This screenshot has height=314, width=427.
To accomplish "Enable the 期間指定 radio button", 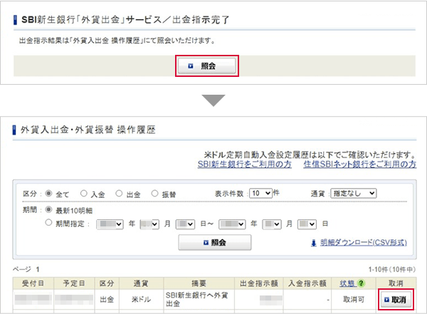I will (x=49, y=223).
